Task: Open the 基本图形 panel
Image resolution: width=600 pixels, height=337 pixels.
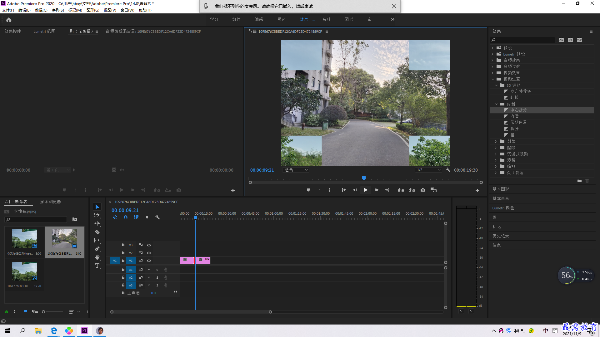Action: tap(501, 189)
